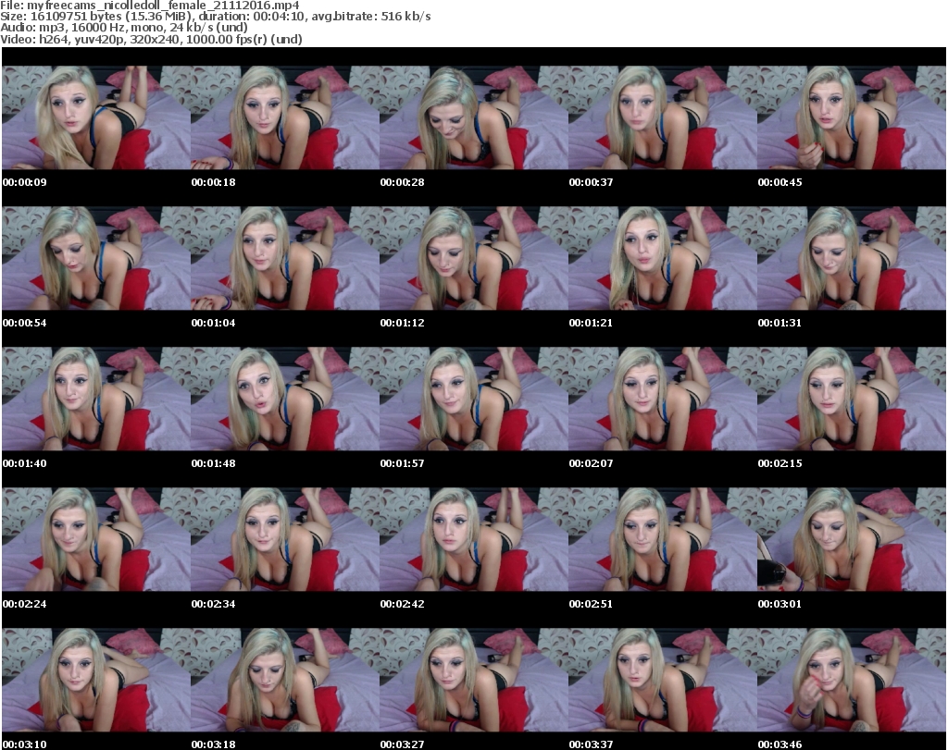The width and height of the screenshot is (948, 750).
Task: View the frame captured at 00:03:18
Action: [285, 680]
